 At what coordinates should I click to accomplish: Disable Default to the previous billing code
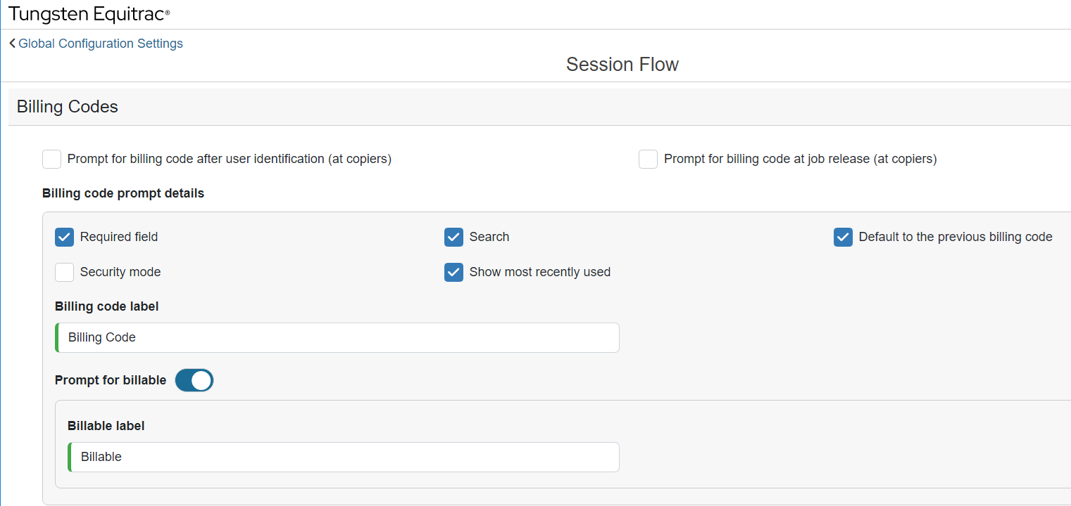(843, 238)
